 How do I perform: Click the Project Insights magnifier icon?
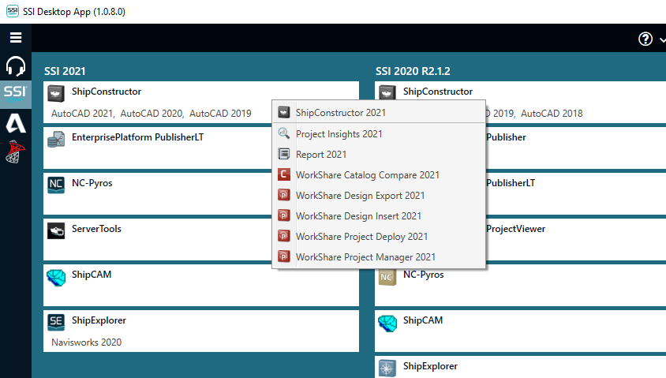(x=284, y=133)
